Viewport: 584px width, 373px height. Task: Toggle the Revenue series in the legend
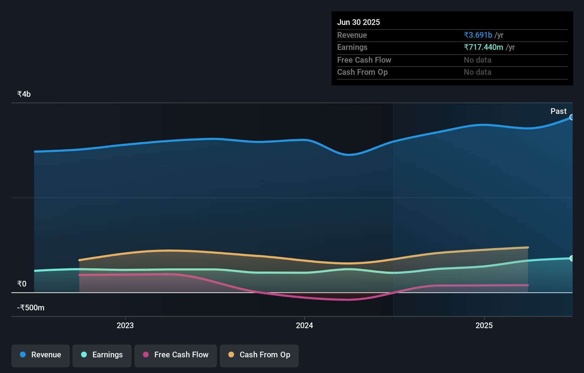click(41, 356)
